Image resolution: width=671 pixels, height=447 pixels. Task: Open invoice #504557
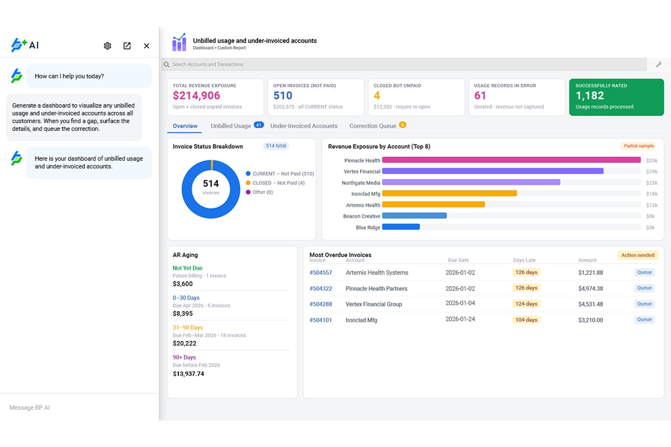pyautogui.click(x=321, y=273)
